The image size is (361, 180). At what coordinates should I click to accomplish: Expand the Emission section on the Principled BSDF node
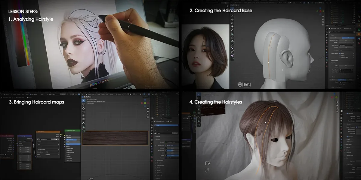click(x=70, y=159)
